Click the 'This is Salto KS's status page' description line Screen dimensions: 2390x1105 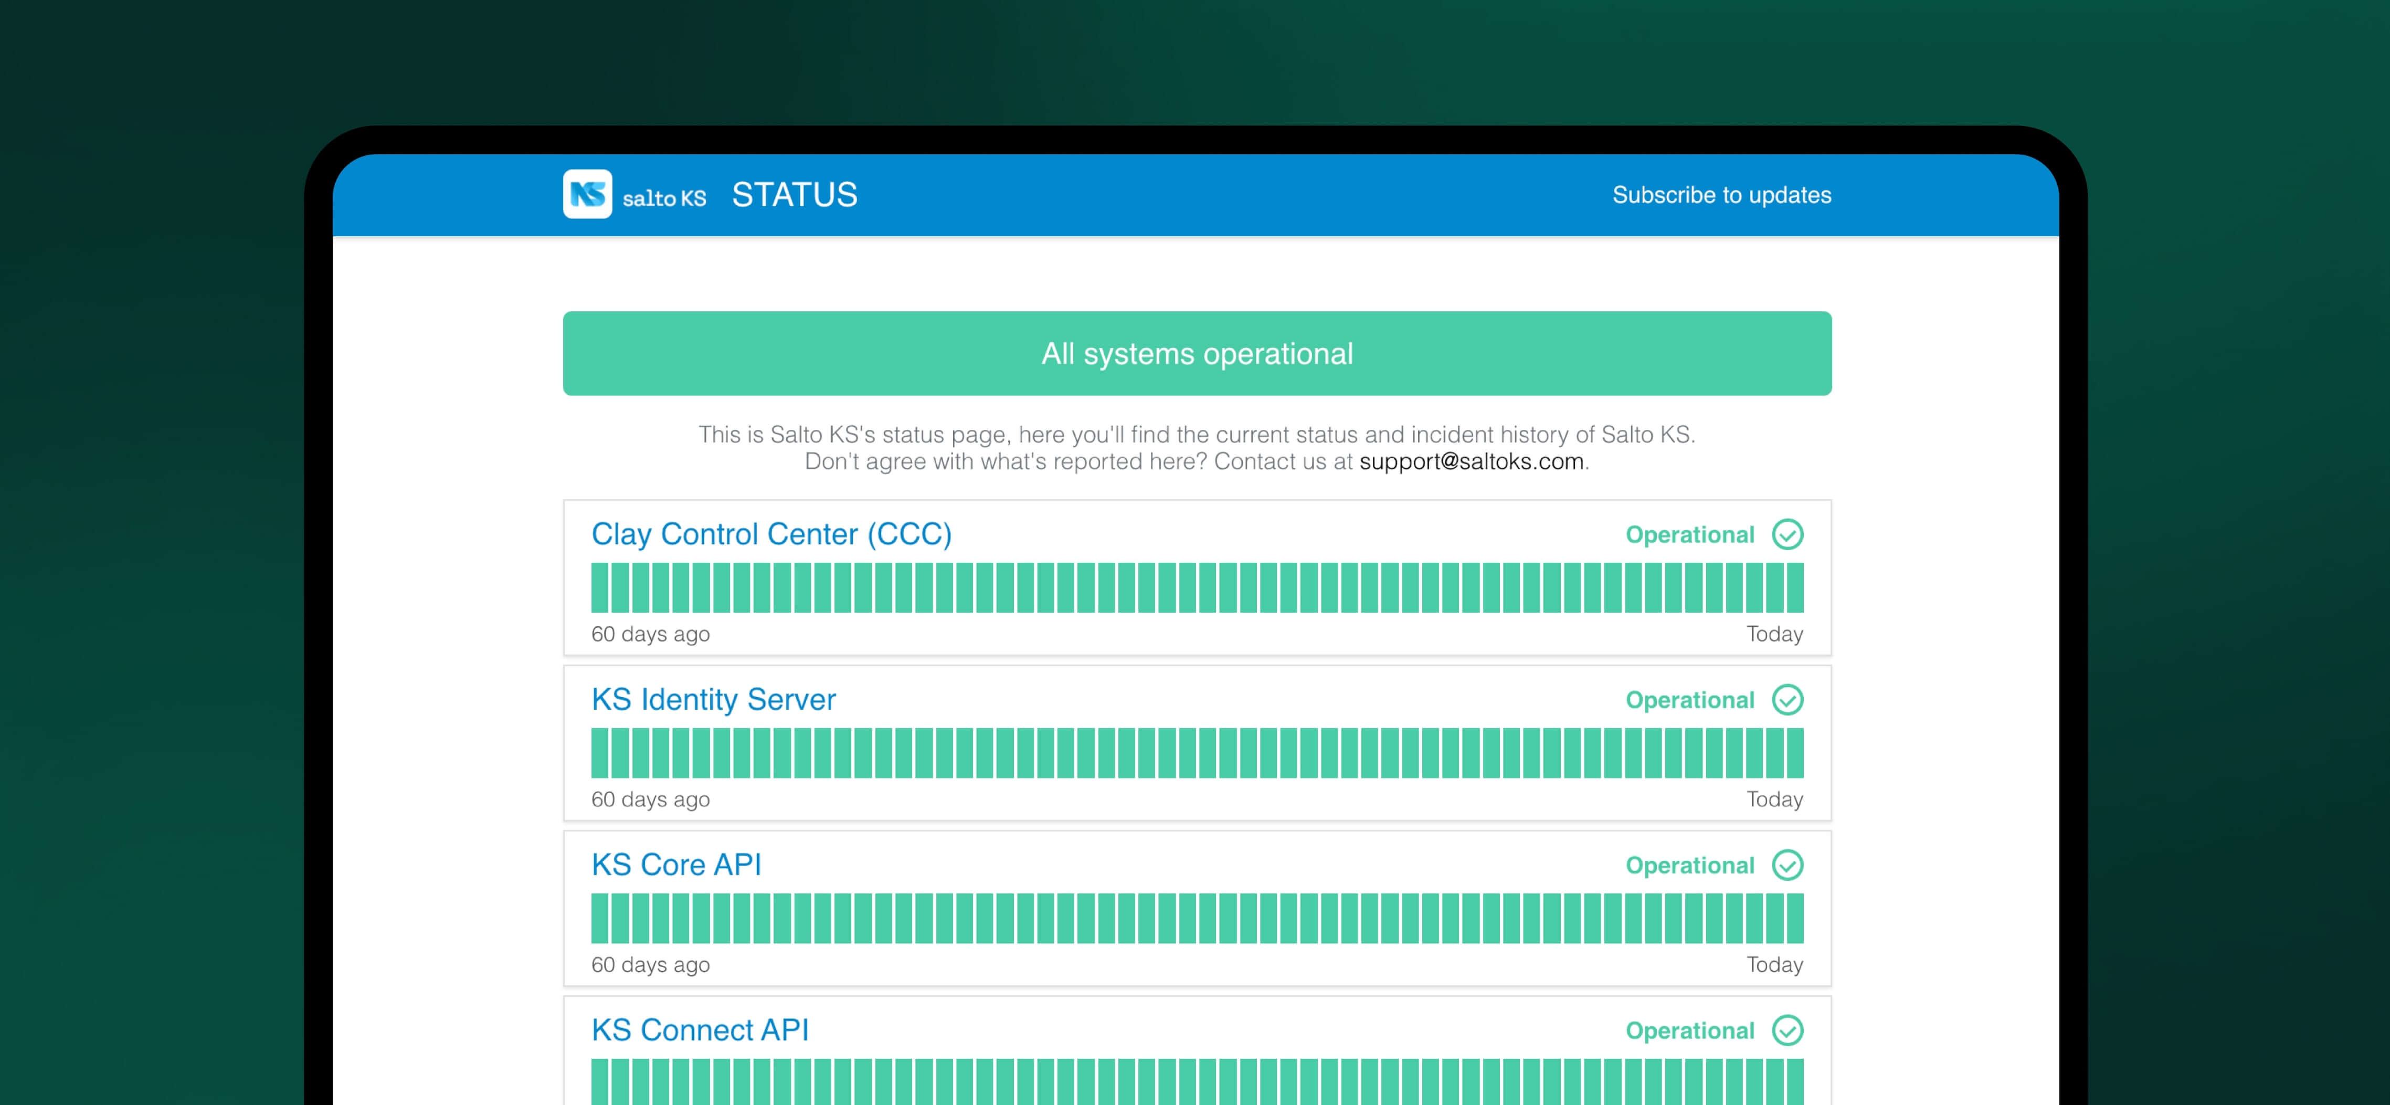[1197, 434]
